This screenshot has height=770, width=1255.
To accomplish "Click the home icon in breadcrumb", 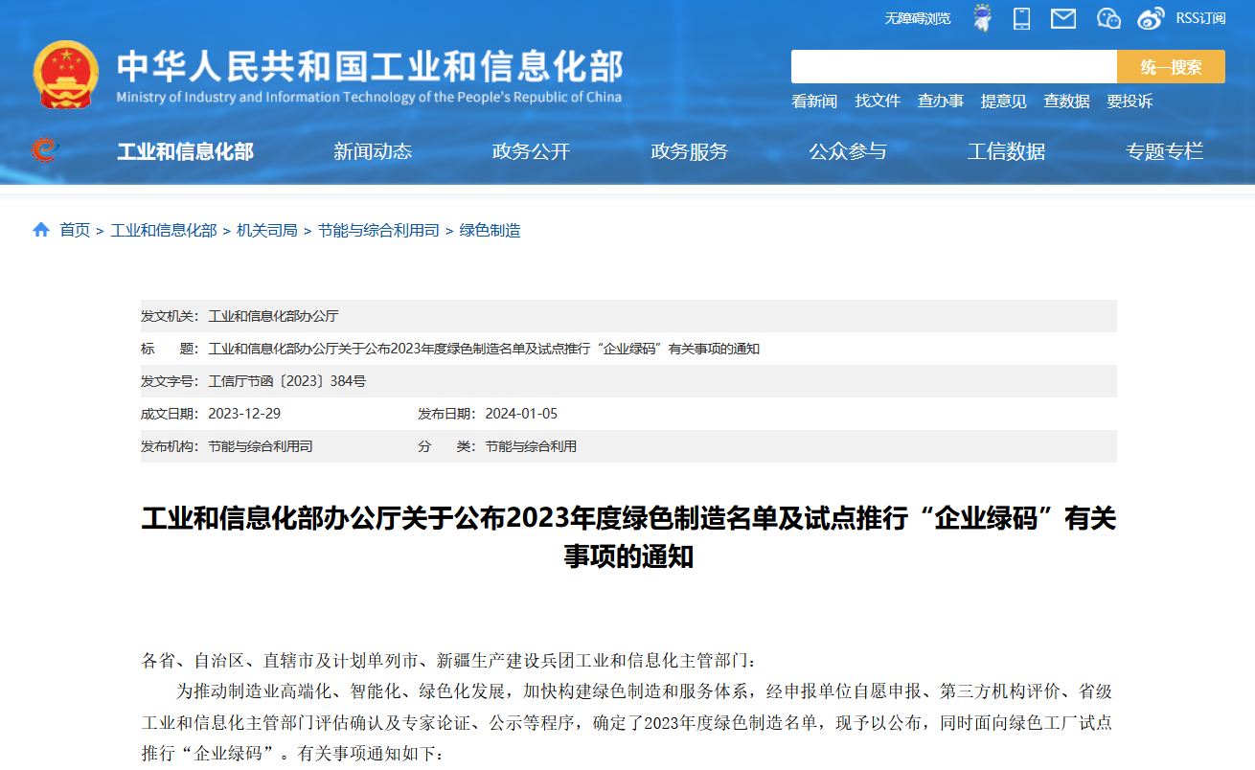I will (x=41, y=230).
